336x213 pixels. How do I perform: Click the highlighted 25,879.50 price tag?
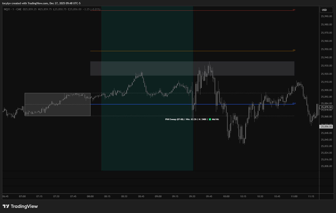[x=326, y=107]
